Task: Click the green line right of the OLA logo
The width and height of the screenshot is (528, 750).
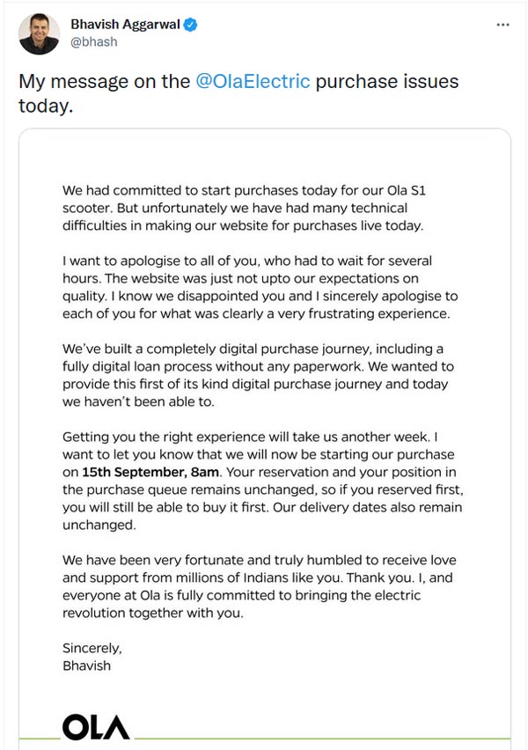Action: click(321, 738)
